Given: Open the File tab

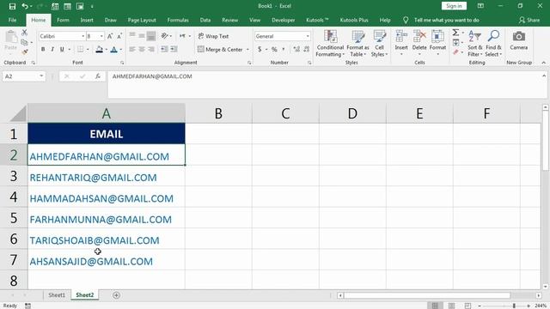Looking at the screenshot, I should pos(12,20).
